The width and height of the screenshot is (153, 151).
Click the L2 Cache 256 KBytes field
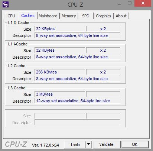(60, 72)
